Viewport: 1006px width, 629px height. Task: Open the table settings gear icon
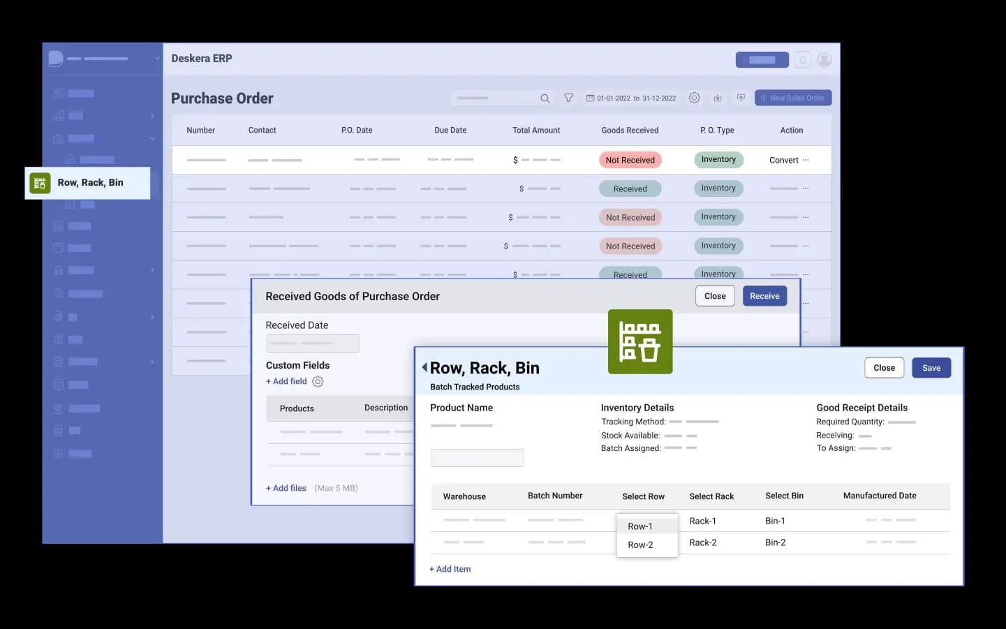(x=694, y=98)
